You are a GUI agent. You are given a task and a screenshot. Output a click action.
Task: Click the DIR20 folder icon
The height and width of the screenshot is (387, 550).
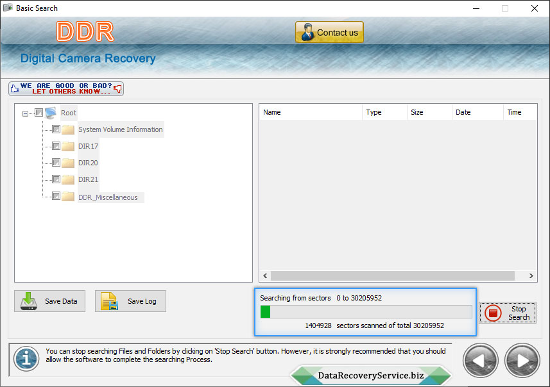click(68, 163)
